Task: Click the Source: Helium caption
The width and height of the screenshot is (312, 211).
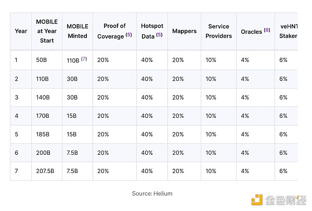Action: point(152,193)
